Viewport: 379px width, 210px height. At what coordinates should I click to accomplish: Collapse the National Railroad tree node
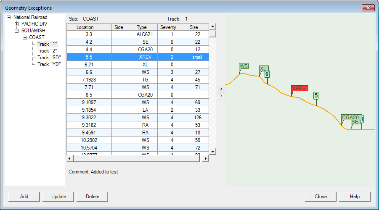9,17
